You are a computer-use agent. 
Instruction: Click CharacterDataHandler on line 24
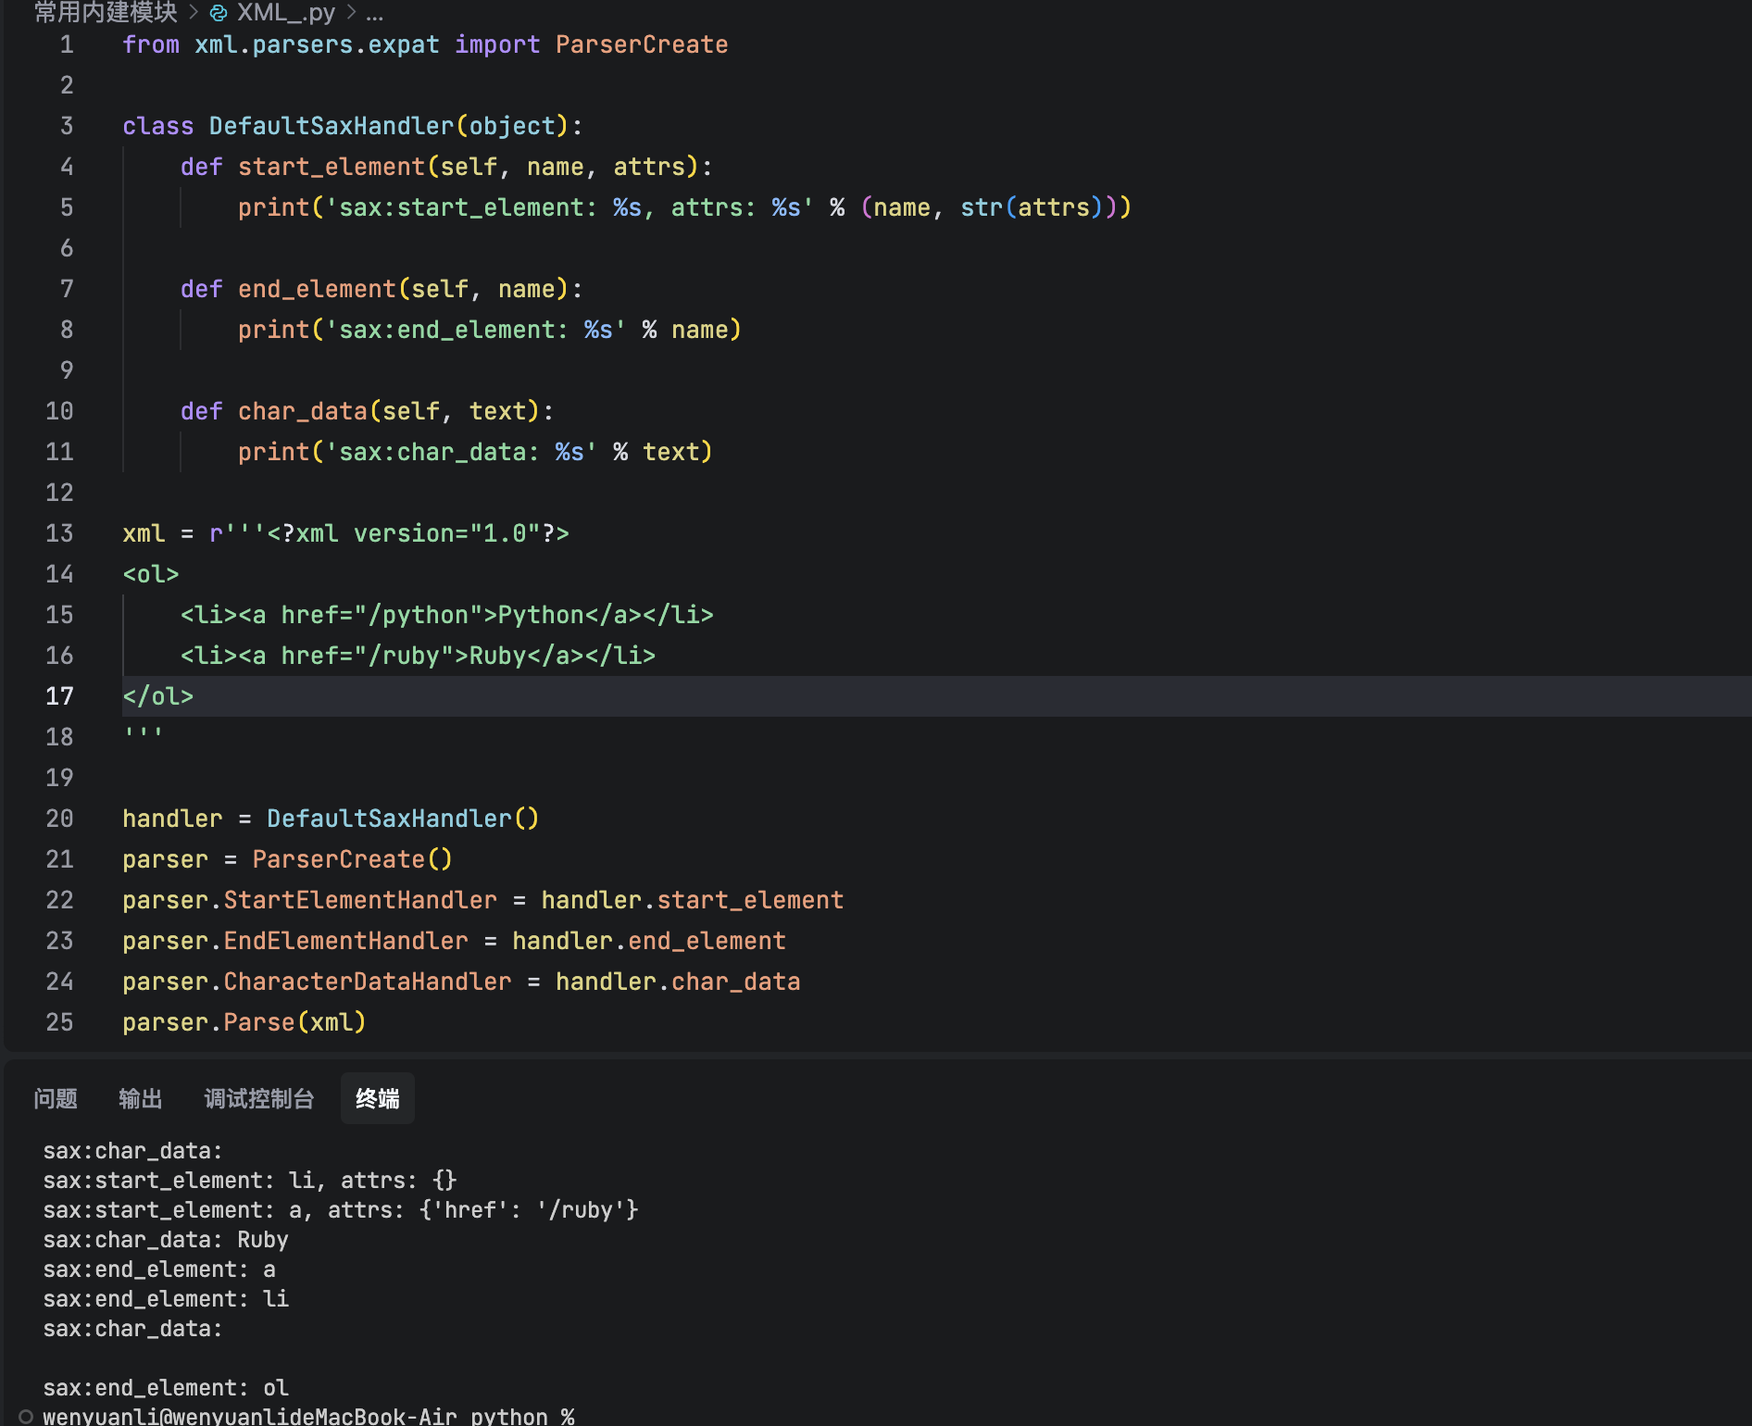(368, 982)
